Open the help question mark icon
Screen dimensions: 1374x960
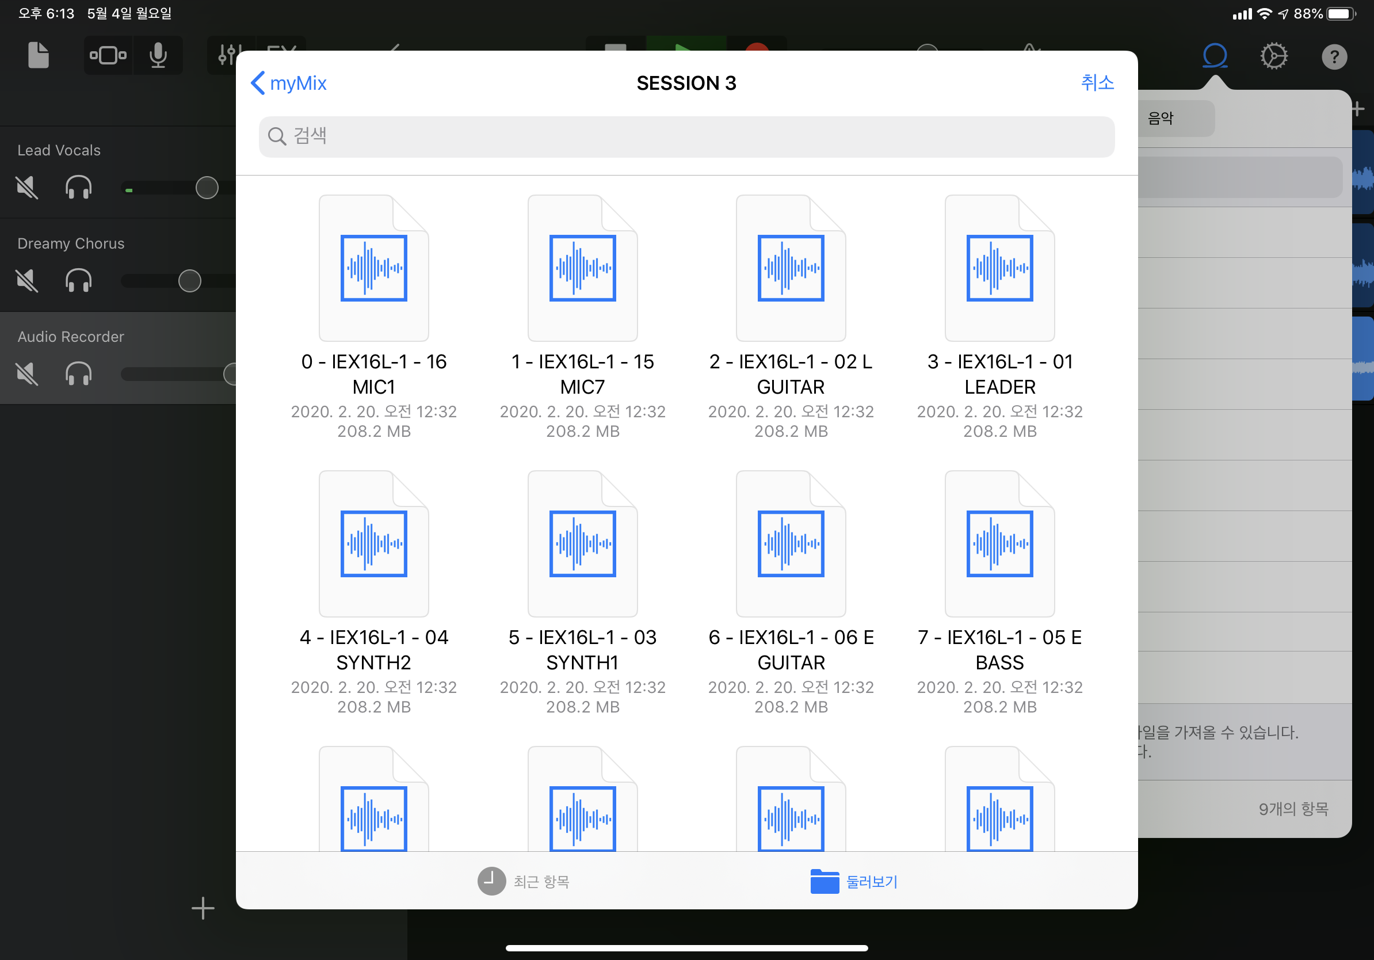[x=1334, y=57]
